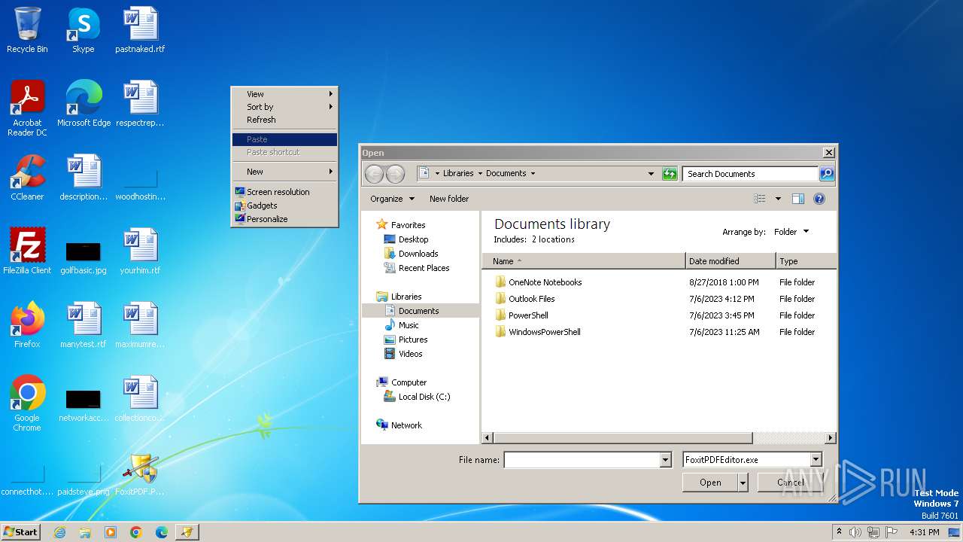Toggle the preview pane icon
The image size is (963, 542).
[x=798, y=199]
